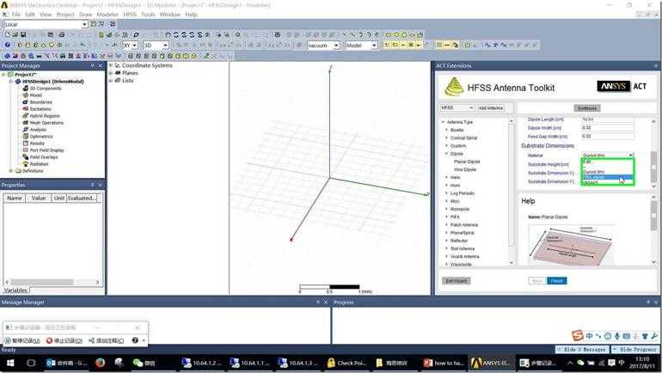This screenshot has width=662, height=373.
Task: Switch to the Variables tab
Action: coord(15,290)
